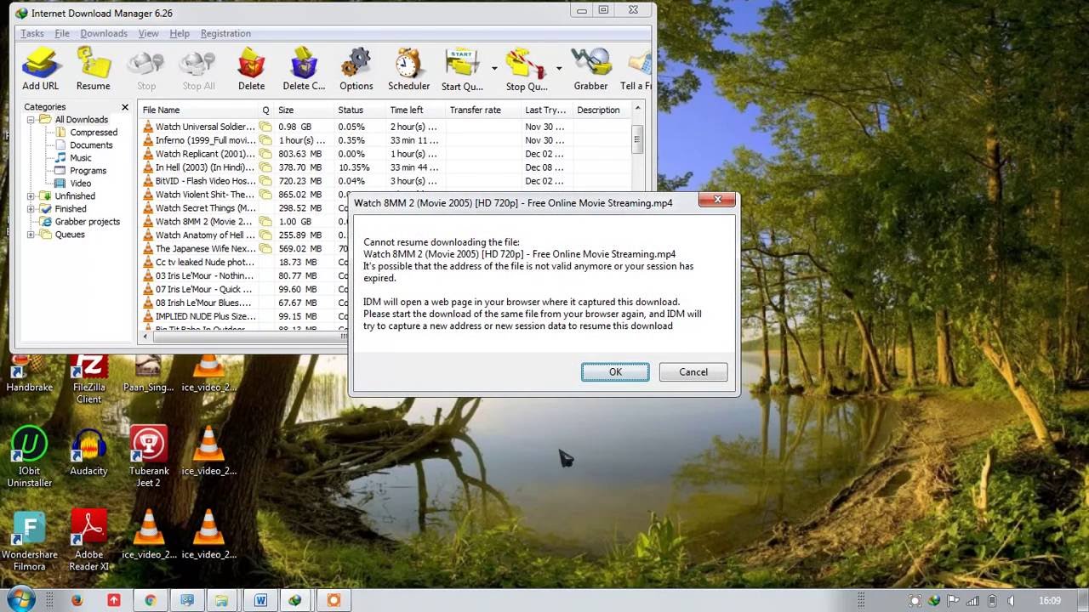Select the Video category
The image size is (1089, 612).
point(81,184)
